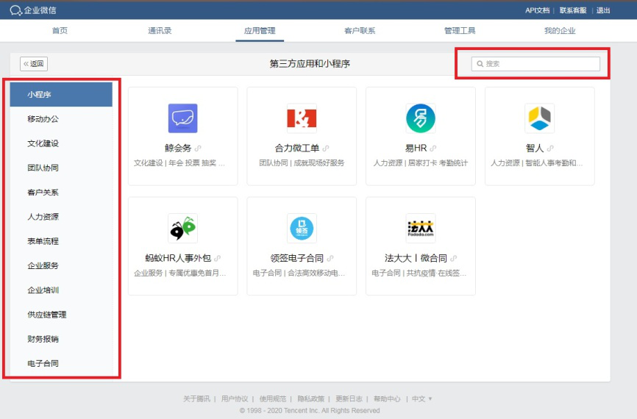Open the 客户联系 tab
The width and height of the screenshot is (637, 419).
tap(360, 31)
